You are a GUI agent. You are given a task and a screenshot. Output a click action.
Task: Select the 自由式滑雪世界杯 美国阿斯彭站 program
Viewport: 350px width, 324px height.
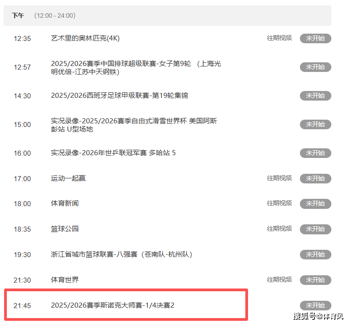[134, 125]
